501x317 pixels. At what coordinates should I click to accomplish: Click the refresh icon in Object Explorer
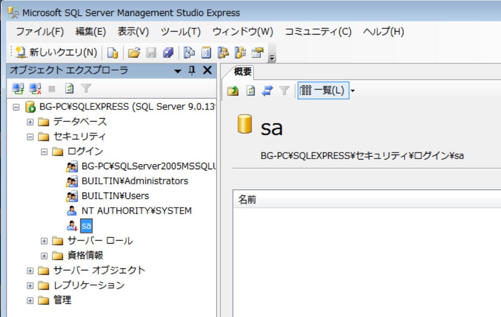[x=69, y=88]
